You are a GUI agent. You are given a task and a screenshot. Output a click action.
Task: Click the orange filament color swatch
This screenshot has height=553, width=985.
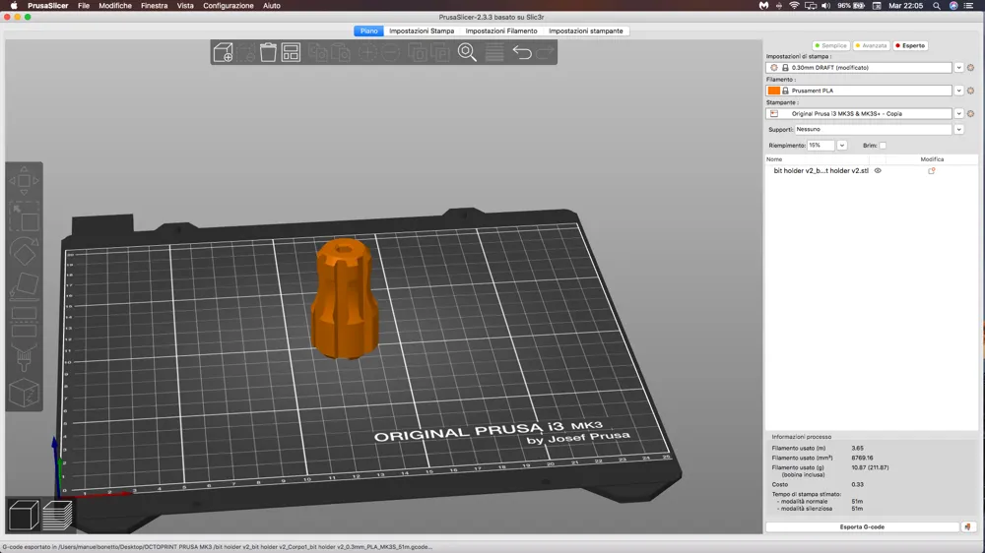coord(774,91)
